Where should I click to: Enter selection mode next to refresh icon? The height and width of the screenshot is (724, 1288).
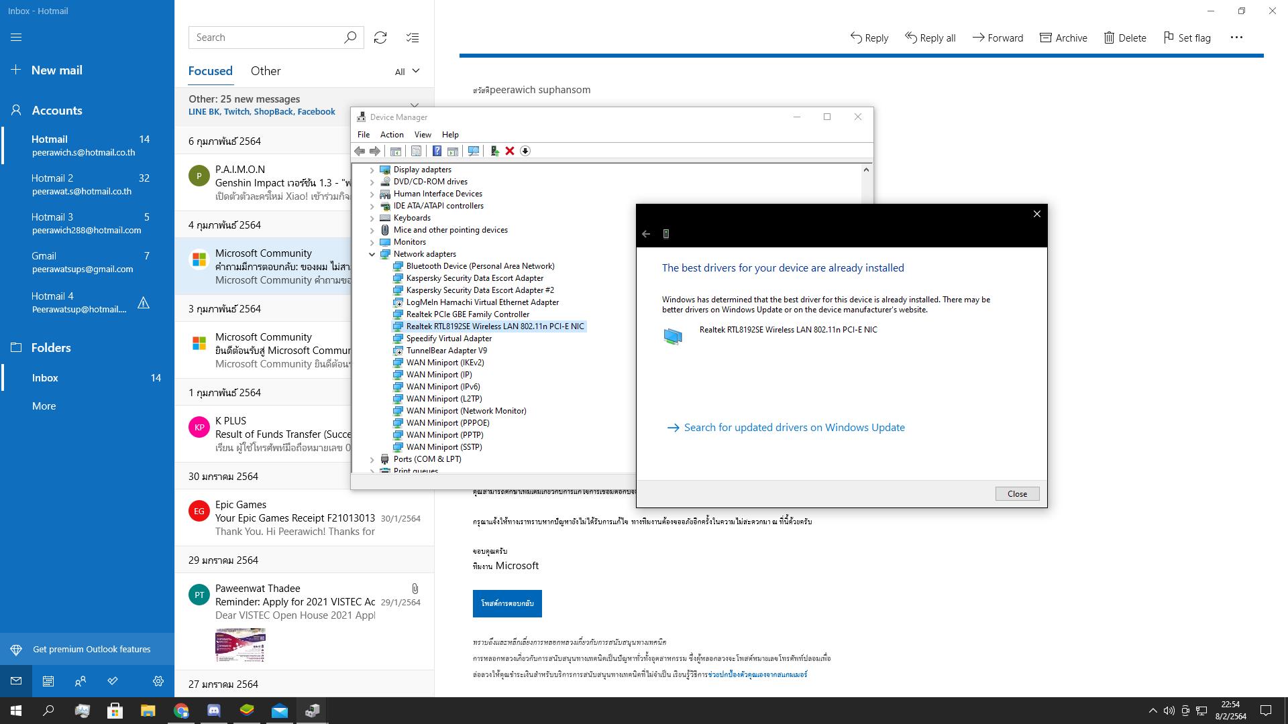pyautogui.click(x=413, y=38)
